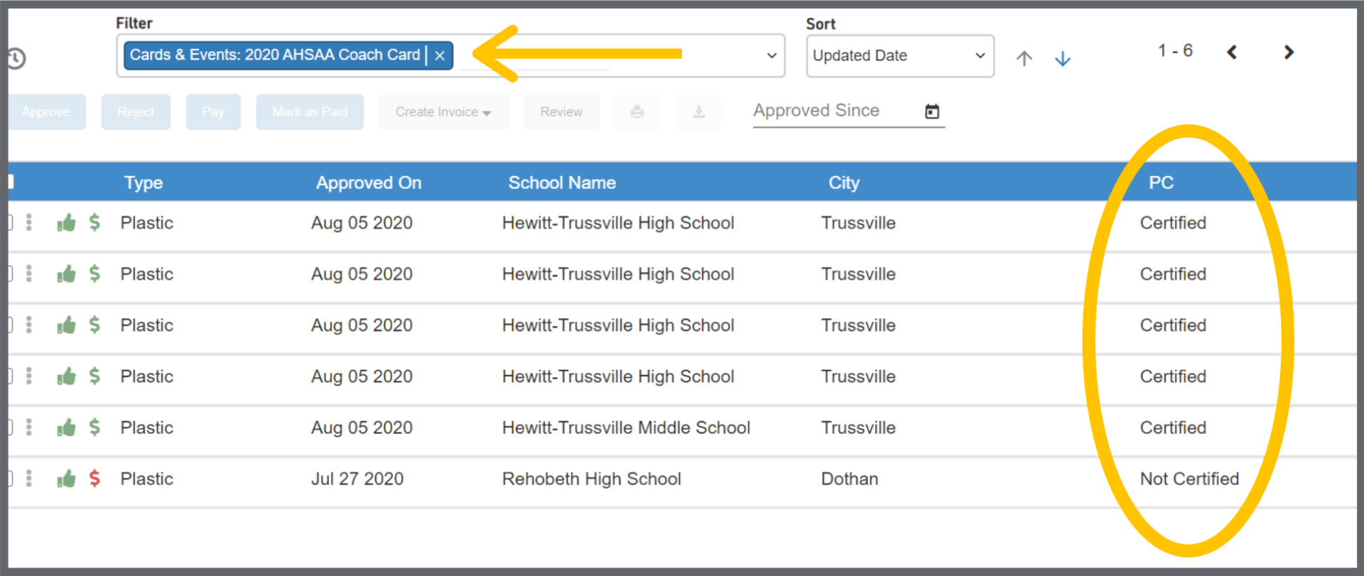
Task: Click the Mark as Paid button
Action: pyautogui.click(x=310, y=112)
